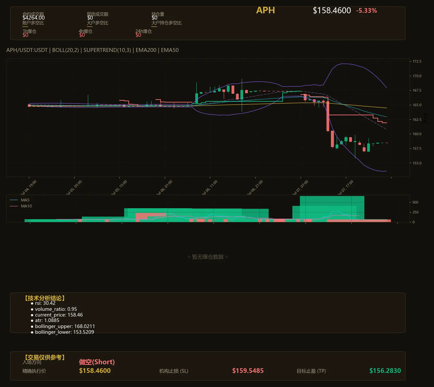Click the -5.33% change percentage
Image resolution: width=434 pixels, height=387 pixels.
click(x=366, y=11)
